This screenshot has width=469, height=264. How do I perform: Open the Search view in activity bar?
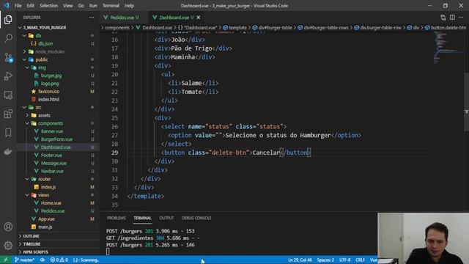[8, 38]
